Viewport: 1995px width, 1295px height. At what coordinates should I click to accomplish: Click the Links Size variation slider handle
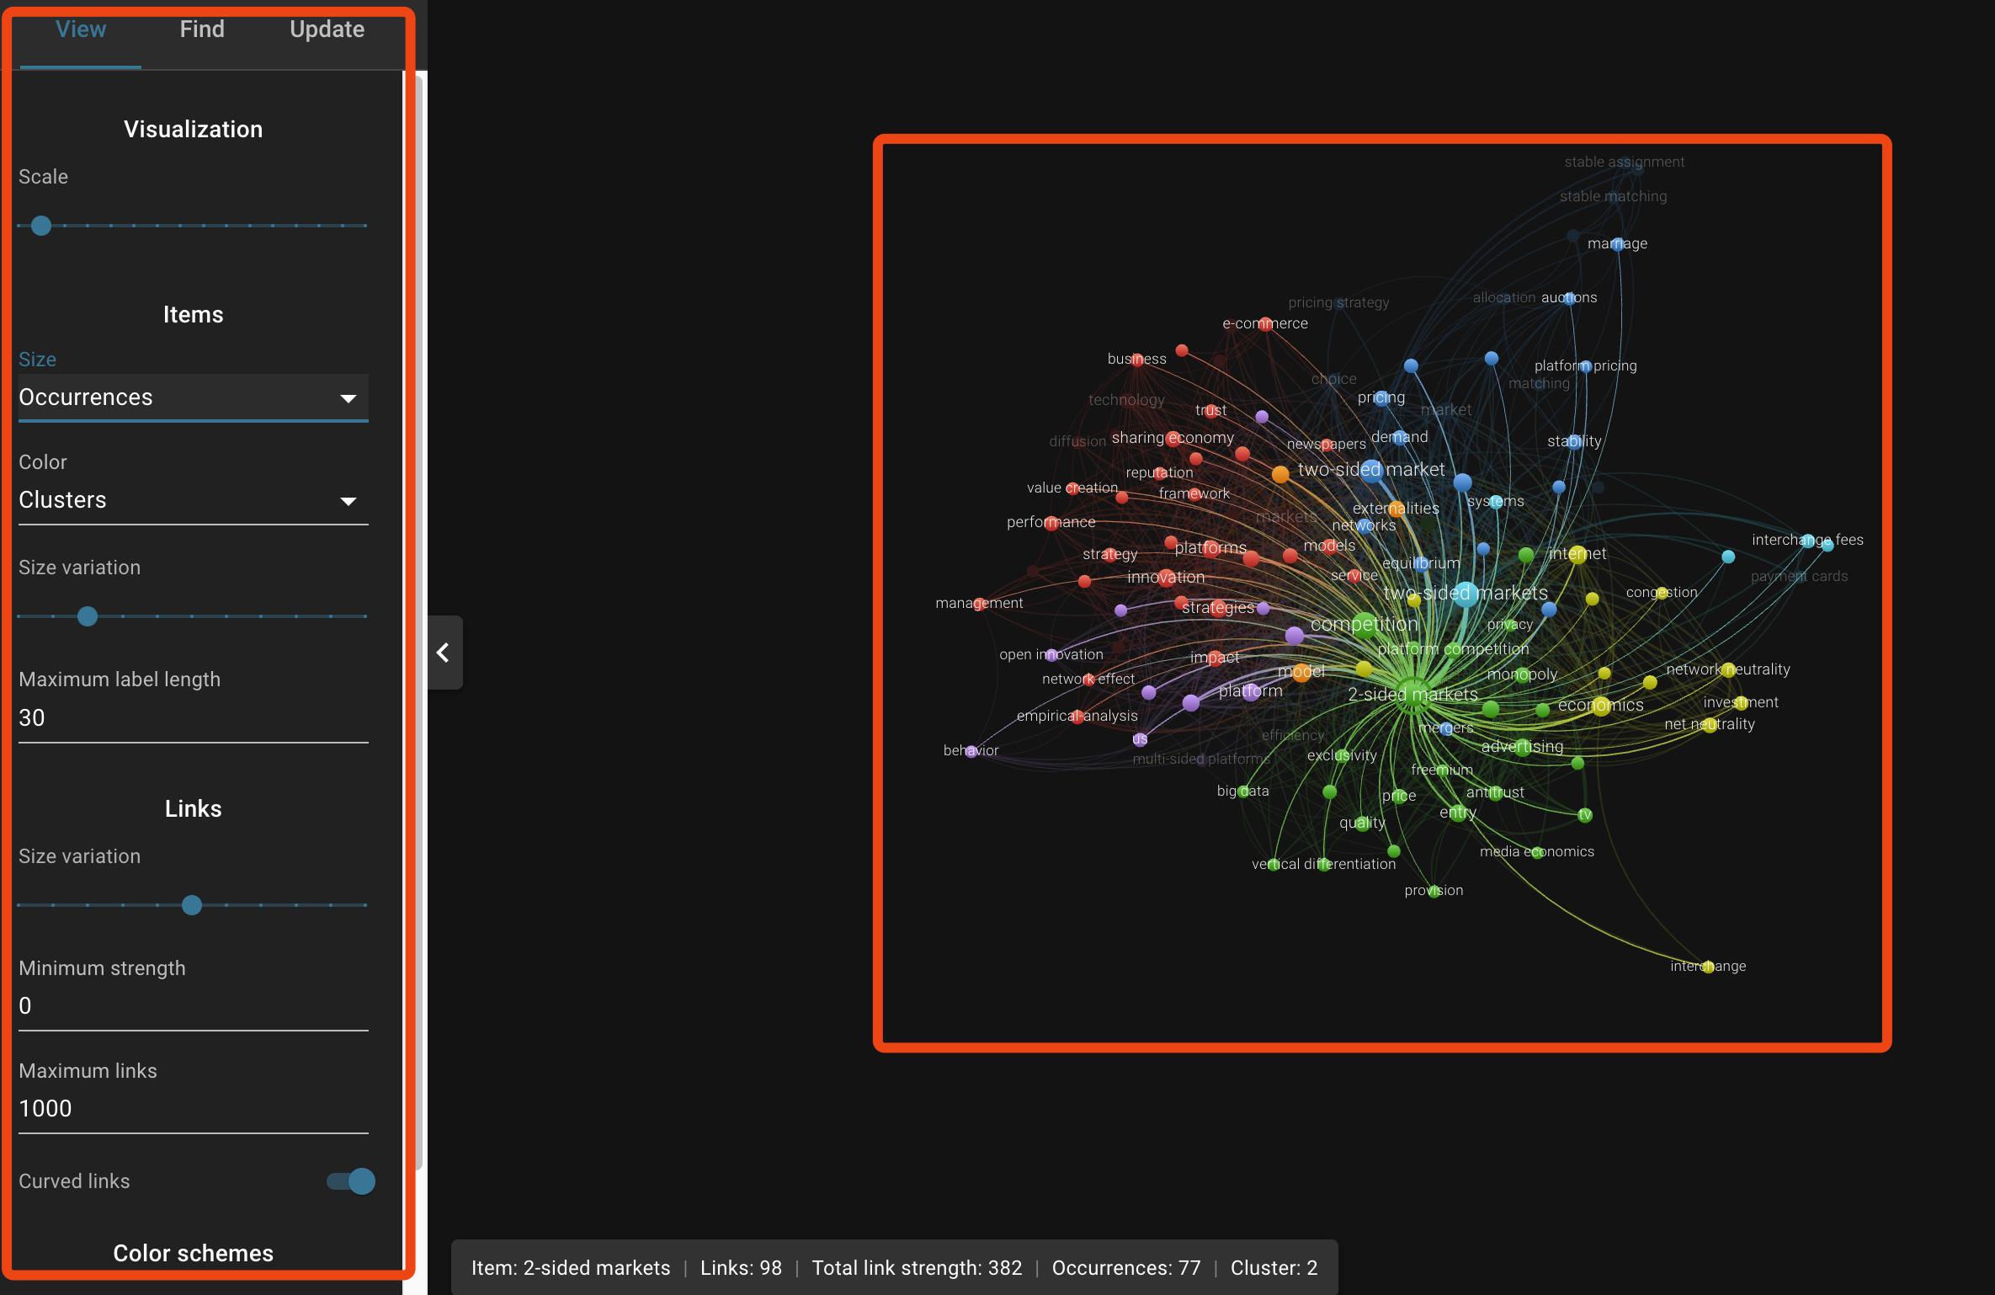(192, 905)
